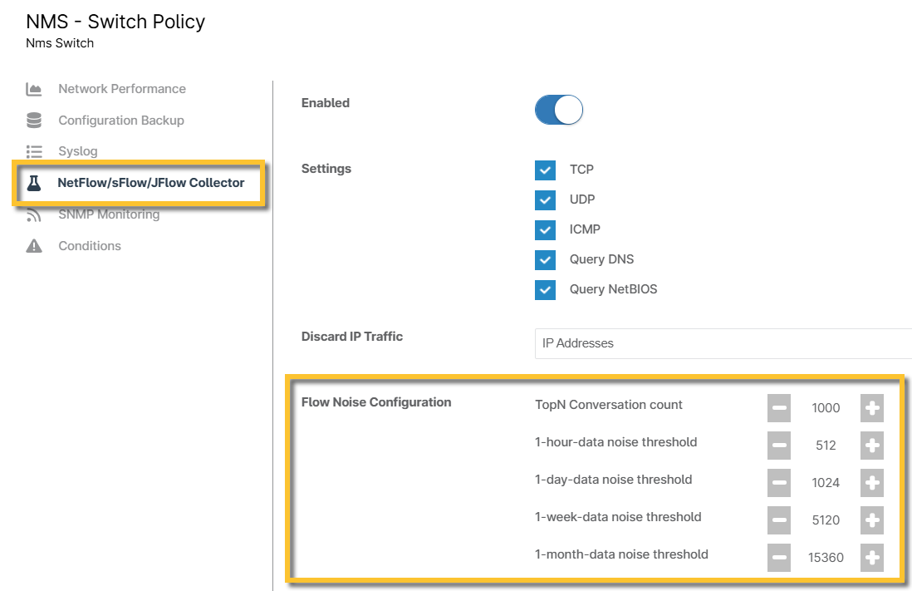
Task: Click the Syslog list icon
Action: [x=34, y=151]
